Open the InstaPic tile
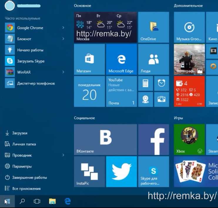The image size is (218, 208). pos(89,172)
